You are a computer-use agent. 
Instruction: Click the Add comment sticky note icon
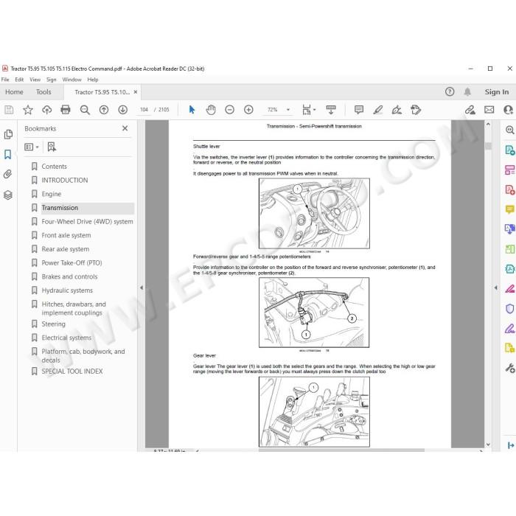tap(359, 110)
